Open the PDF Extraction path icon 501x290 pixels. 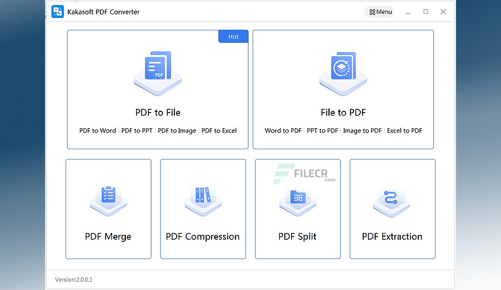coord(392,203)
